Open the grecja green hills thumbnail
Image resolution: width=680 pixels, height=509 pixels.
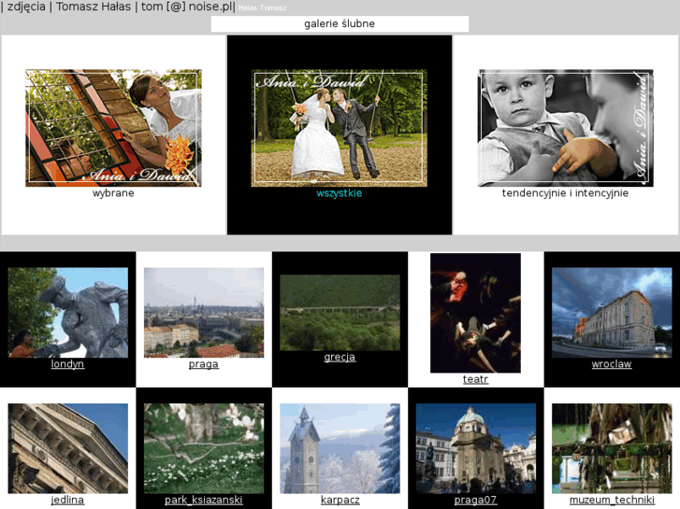(x=340, y=312)
